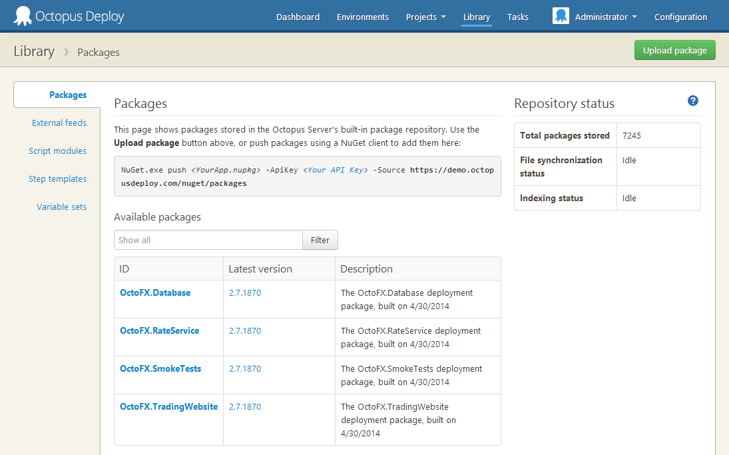The image size is (729, 455).
Task: Navigate to the Dashboard
Action: (x=298, y=17)
